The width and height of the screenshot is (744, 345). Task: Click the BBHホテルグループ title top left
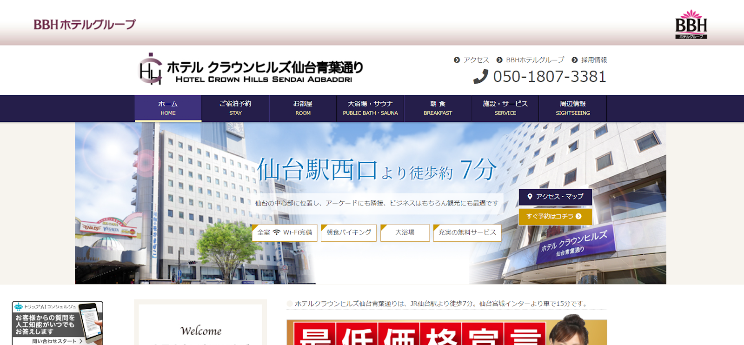85,24
